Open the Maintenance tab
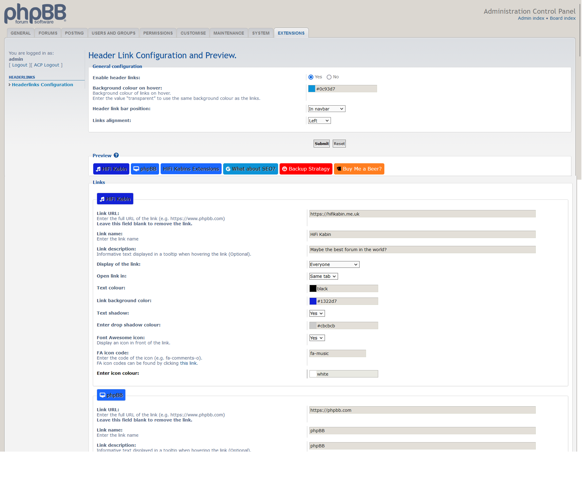Image resolution: width=582 pixels, height=478 pixels. [x=229, y=33]
